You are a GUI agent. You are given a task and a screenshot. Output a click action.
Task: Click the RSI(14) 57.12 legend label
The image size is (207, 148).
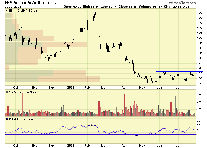21,118
